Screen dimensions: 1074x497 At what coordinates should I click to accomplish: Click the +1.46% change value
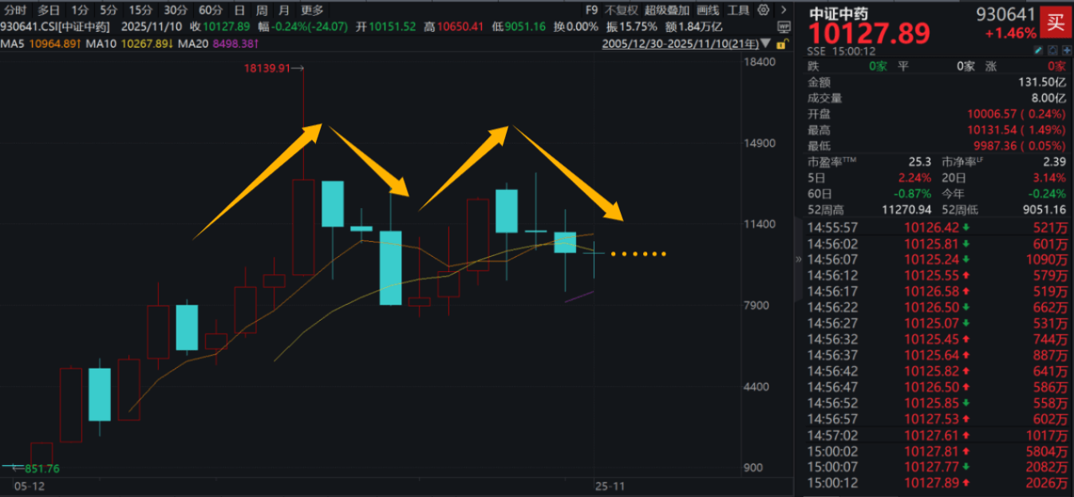pyautogui.click(x=1011, y=33)
